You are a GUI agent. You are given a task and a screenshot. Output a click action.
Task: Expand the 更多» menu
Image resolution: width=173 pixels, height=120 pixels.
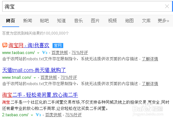click(163, 21)
